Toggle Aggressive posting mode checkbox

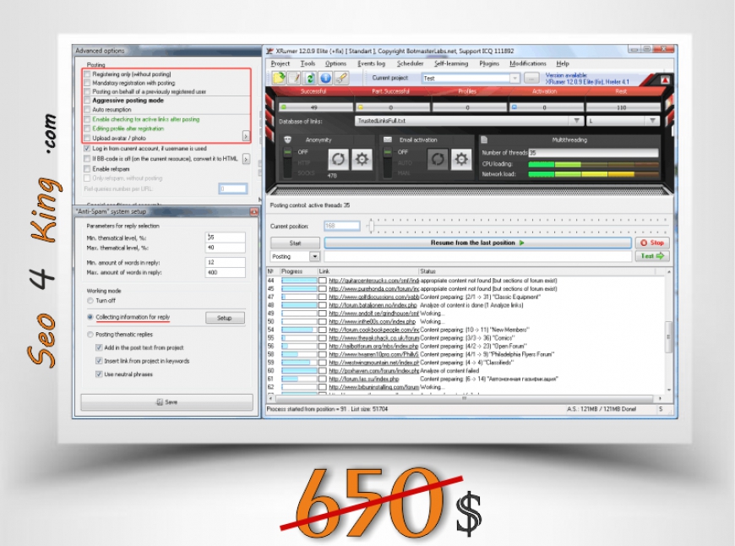point(87,101)
